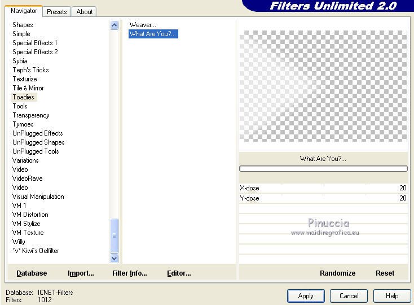This screenshot has height=305, width=414.
Task: Select °v° Kiwi's Oelfilter category
Action: click(x=36, y=251)
